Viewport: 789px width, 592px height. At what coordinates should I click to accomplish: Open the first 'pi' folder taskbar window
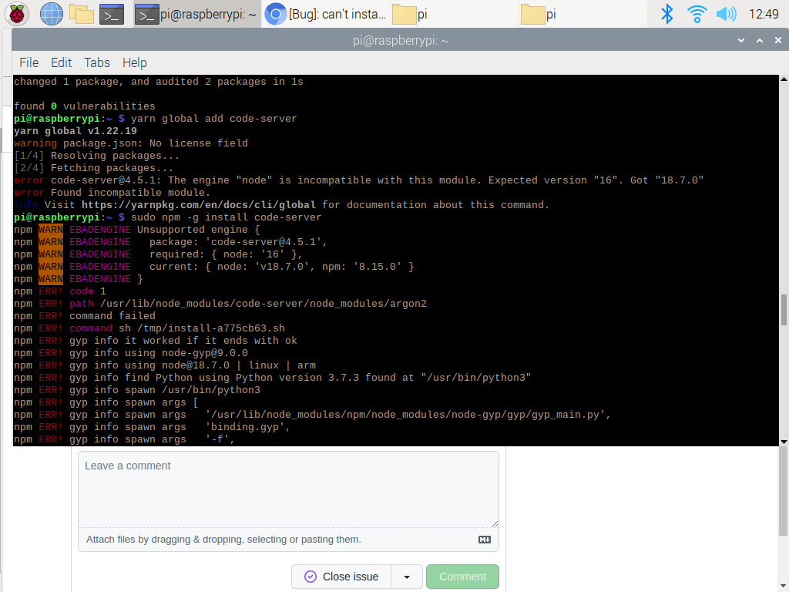[455, 14]
